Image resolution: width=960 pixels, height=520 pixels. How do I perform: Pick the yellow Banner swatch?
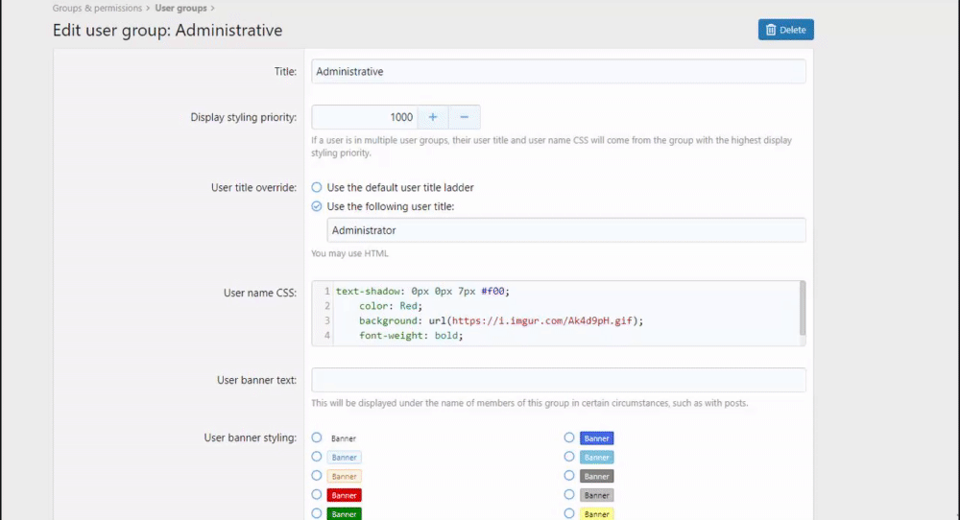click(597, 514)
